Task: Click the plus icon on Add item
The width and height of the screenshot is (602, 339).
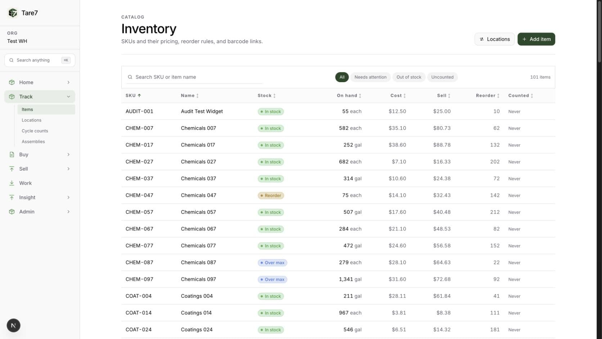Action: point(525,39)
